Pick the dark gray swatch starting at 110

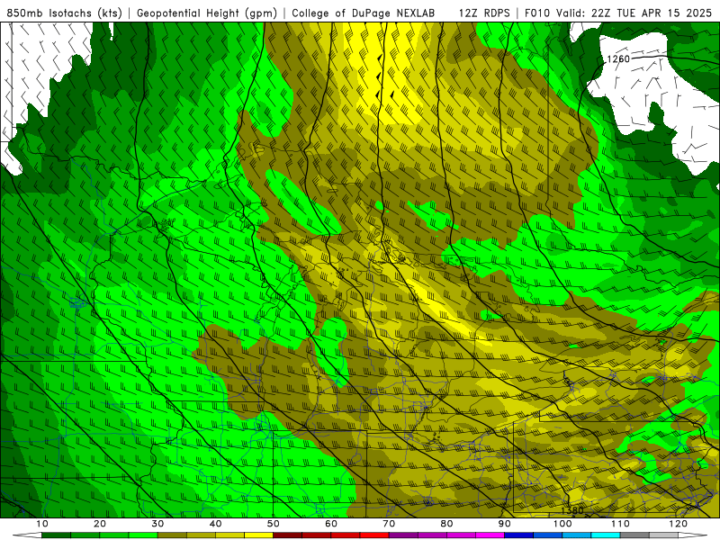(x=634, y=535)
